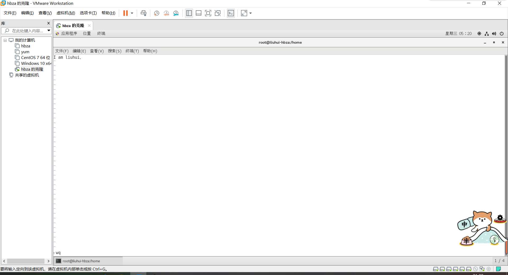Viewport: 508px width, 275px height.
Task: Open the GNOME power menu icon
Action: tap(502, 34)
